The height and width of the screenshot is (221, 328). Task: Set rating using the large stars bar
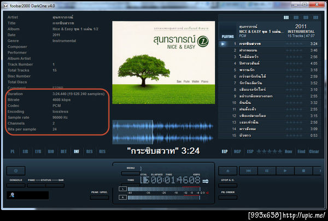click(x=269, y=152)
